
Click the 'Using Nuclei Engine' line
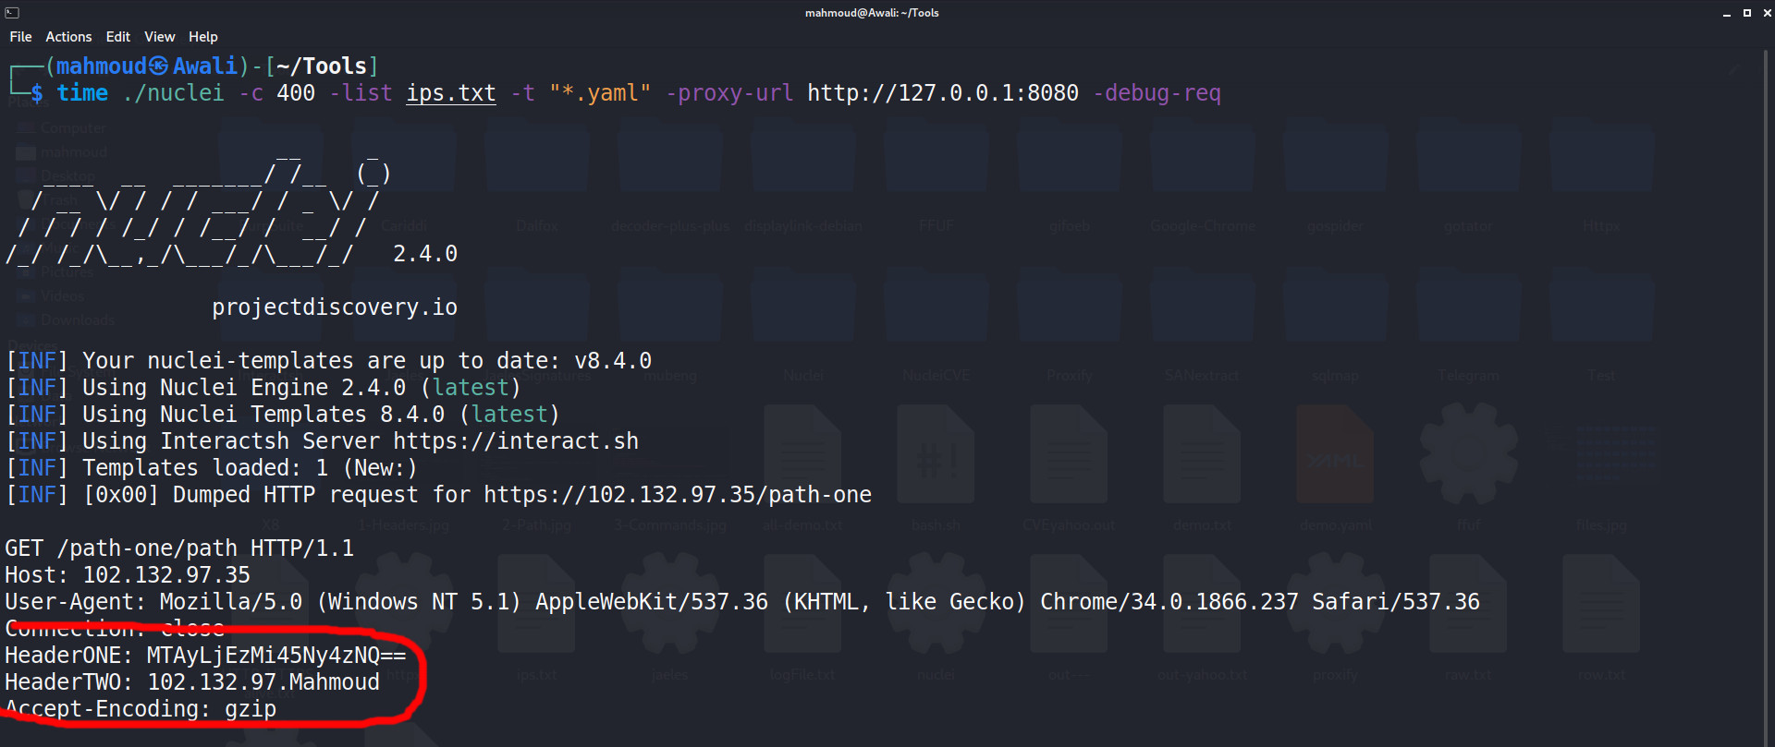pyautogui.click(x=263, y=388)
